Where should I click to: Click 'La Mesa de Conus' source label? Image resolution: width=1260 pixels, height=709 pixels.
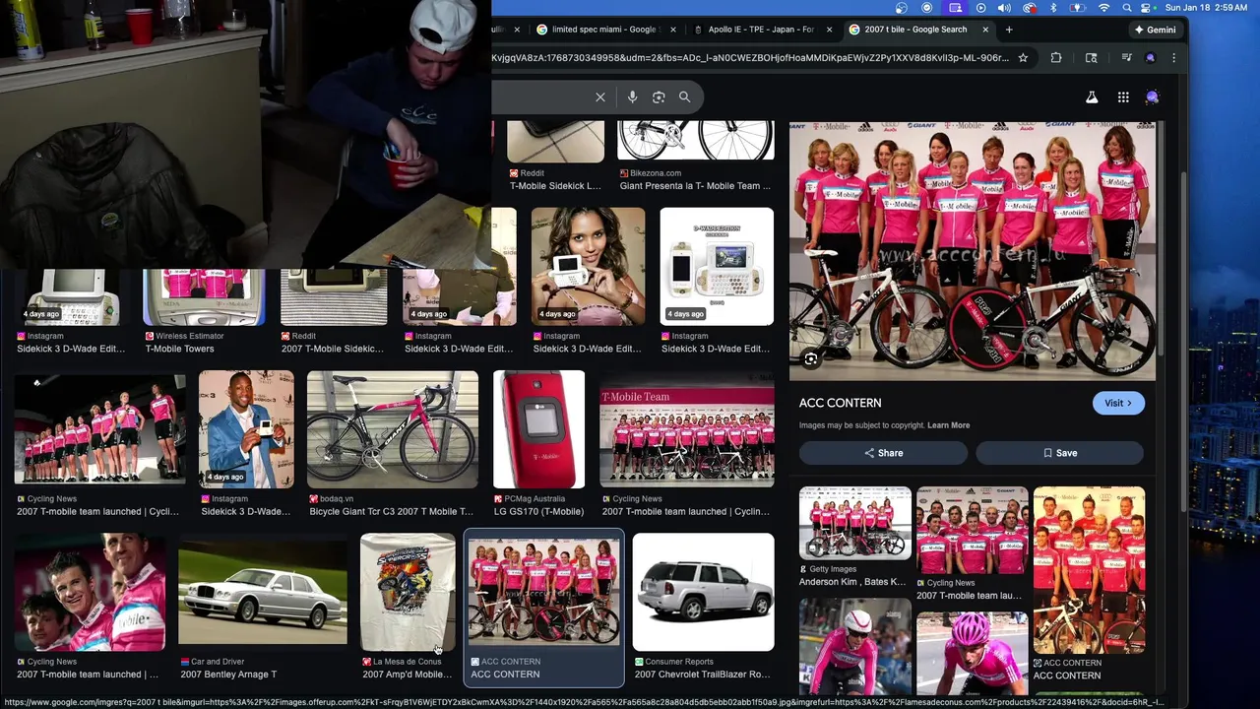(x=408, y=662)
